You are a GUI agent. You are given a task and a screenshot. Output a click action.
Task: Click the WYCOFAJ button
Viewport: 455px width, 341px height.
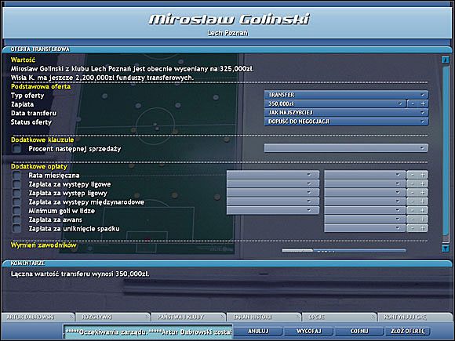click(308, 331)
